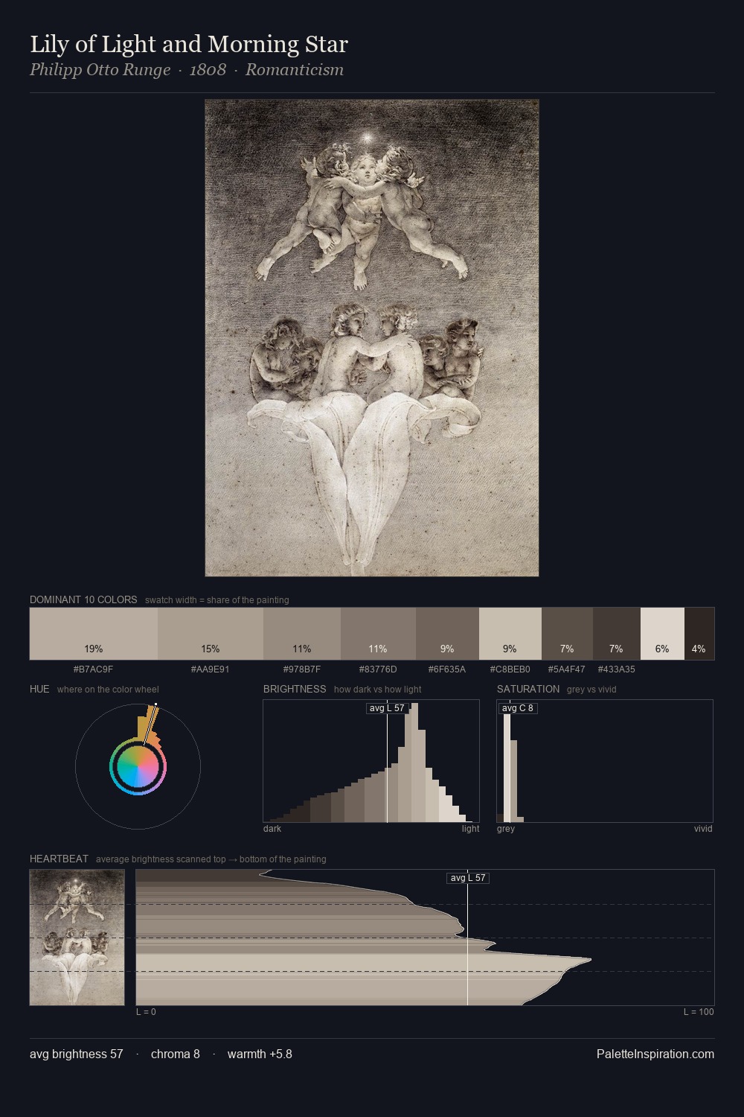Pick the 11% swatch above #978B7F
744x1117 pixels.
pyautogui.click(x=302, y=634)
